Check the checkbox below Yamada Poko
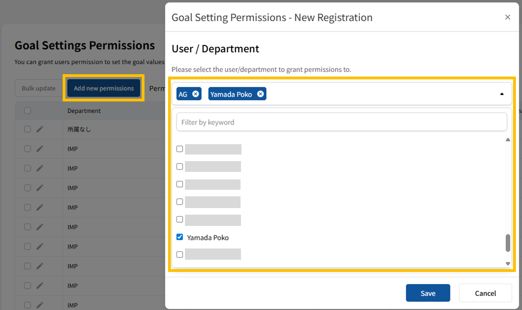522x310 pixels. click(x=179, y=255)
